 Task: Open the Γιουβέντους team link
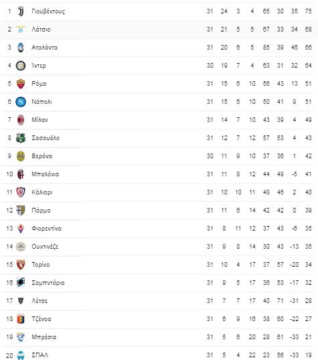click(x=48, y=11)
